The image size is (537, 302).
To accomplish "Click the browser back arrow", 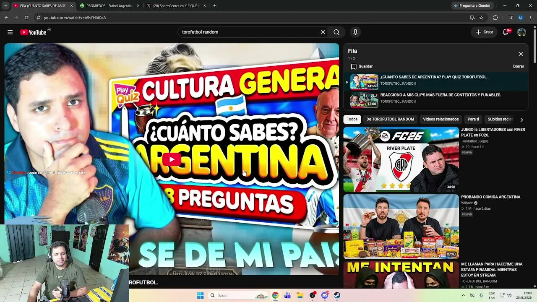I will pyautogui.click(x=6, y=18).
